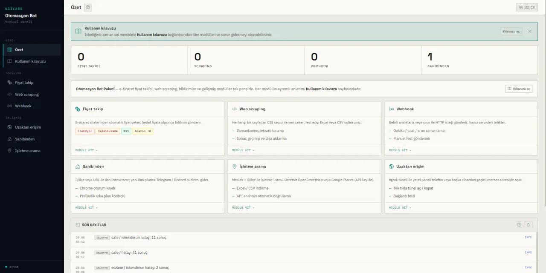The image size is (546, 273).
Task: Click Kılavuzu aç button with book icon
Action: [519, 89]
